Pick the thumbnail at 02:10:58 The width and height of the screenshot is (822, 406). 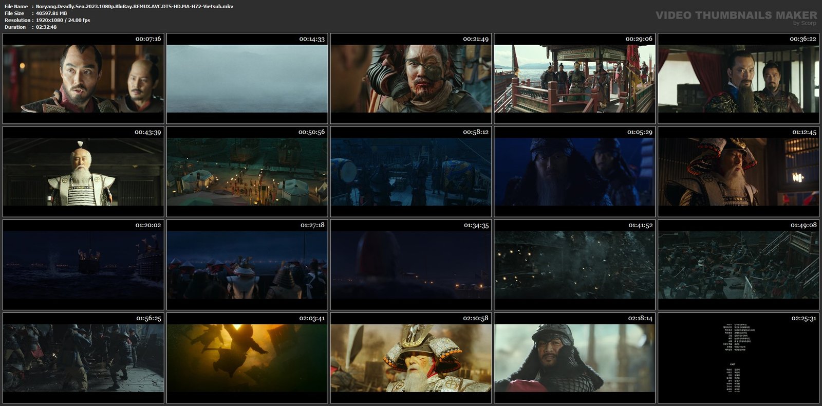(411, 358)
